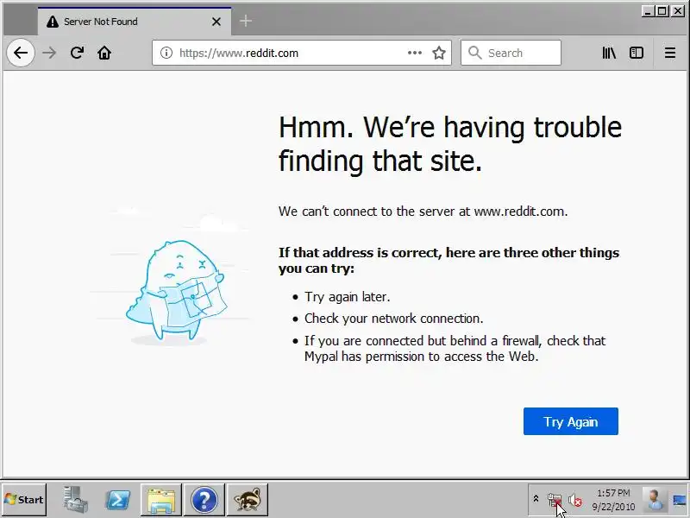Click the warning icon on the tab
This screenshot has width=690, height=518.
(53, 22)
